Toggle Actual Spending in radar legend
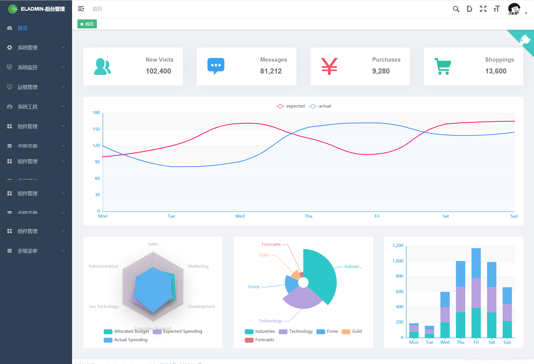 click(126, 340)
